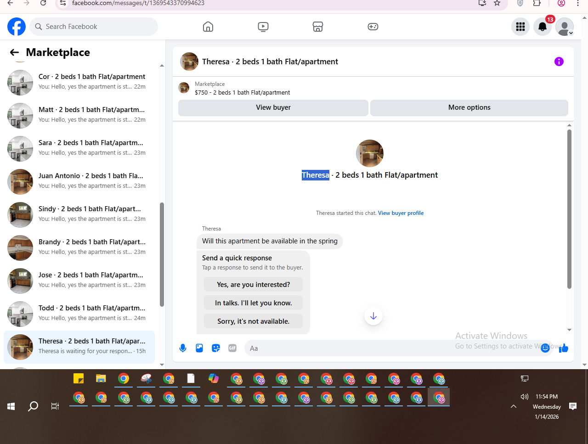The height and width of the screenshot is (444, 588).
Task: Click the conversation list scrollbar
Action: click(x=162, y=254)
